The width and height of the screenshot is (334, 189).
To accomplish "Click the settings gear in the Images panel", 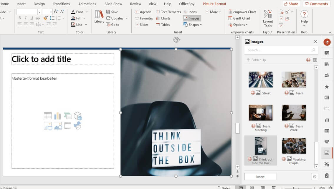I will (314, 176).
